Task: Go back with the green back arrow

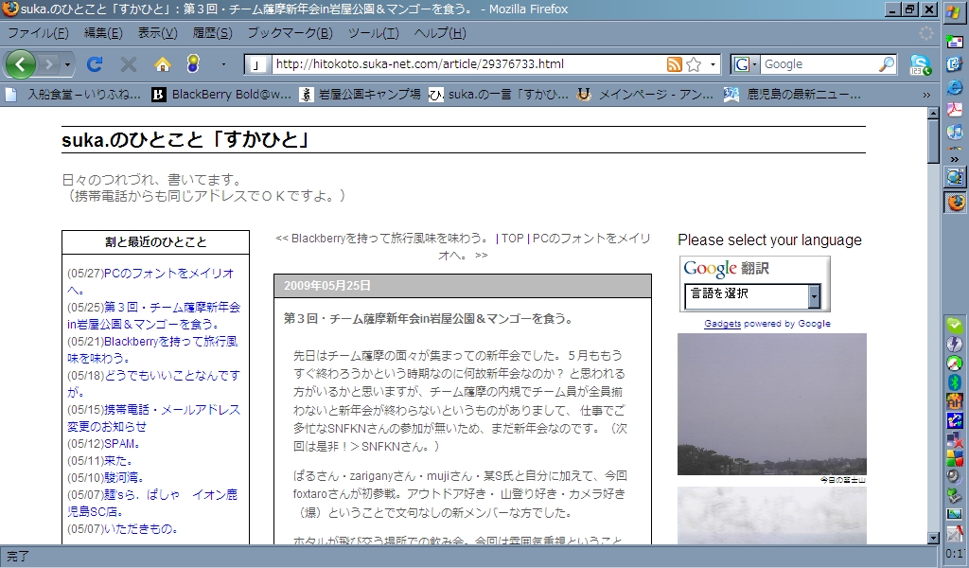Action: pyautogui.click(x=20, y=64)
